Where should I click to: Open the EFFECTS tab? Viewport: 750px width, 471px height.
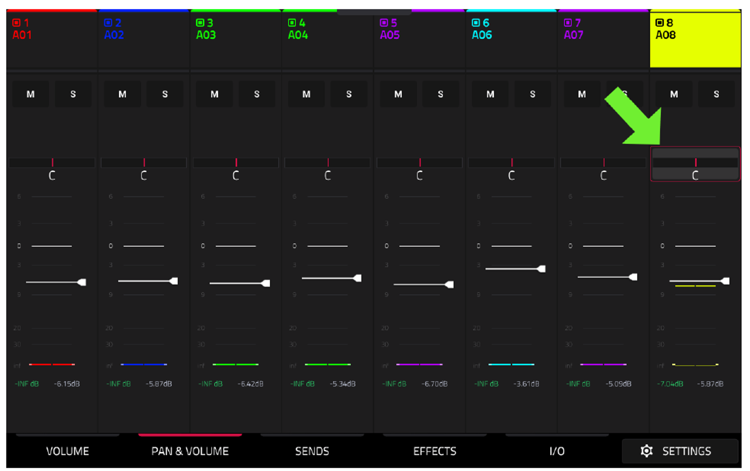point(434,451)
